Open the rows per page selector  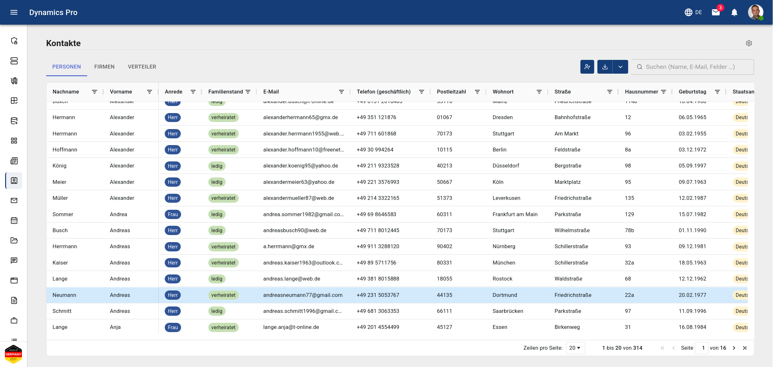(x=575, y=348)
